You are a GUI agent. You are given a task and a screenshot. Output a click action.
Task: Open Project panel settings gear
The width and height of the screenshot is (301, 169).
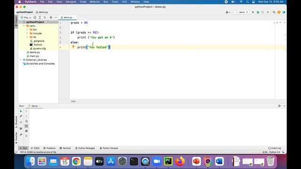click(x=51, y=17)
